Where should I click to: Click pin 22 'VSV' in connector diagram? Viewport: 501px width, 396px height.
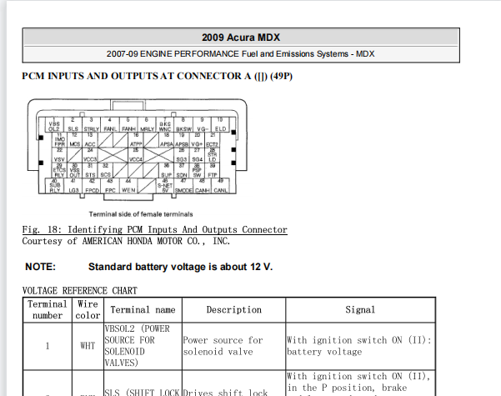click(x=59, y=155)
